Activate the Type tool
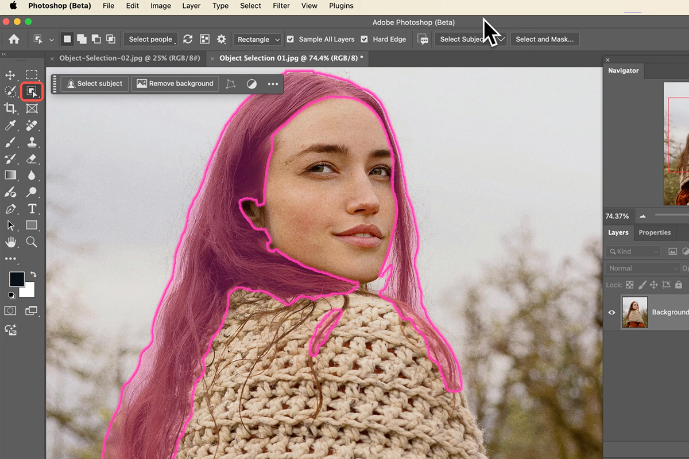Viewport: 689px width, 459px height. pos(32,208)
